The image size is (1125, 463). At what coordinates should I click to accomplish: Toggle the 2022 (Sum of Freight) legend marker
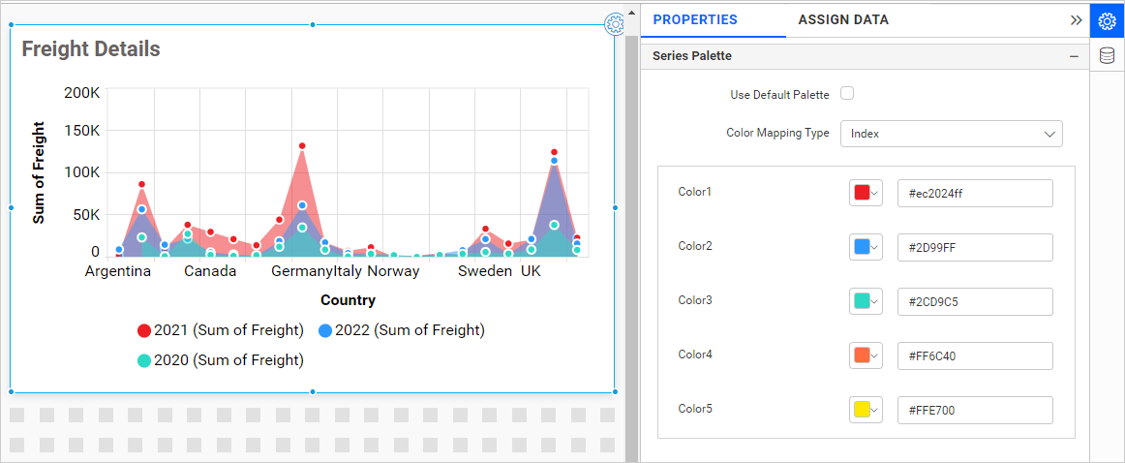[x=325, y=330]
